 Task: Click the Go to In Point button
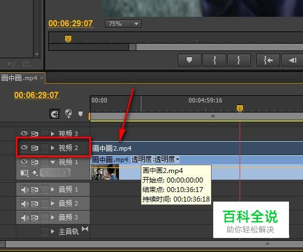268,60
